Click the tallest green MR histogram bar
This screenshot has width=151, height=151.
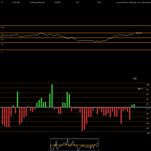pos(52,96)
